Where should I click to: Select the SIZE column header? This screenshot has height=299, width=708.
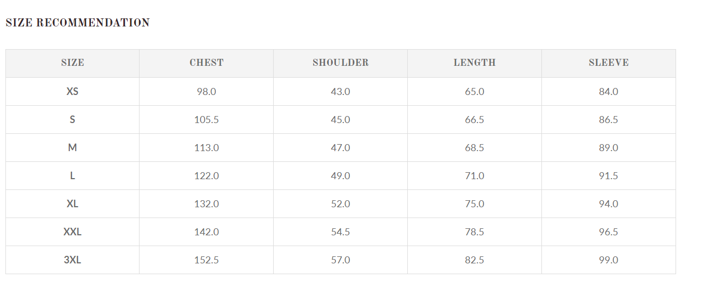tap(72, 63)
